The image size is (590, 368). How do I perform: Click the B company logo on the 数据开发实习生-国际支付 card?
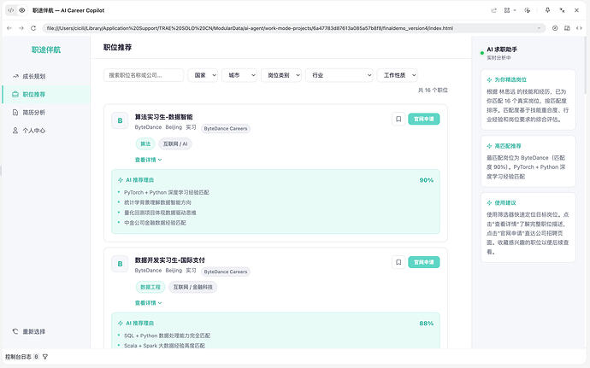tap(120, 264)
